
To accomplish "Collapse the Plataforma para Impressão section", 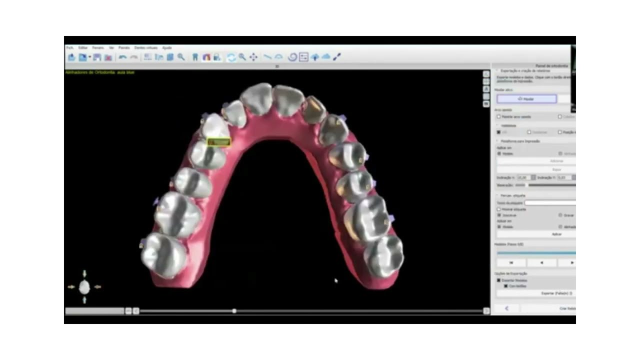I will coord(497,141).
